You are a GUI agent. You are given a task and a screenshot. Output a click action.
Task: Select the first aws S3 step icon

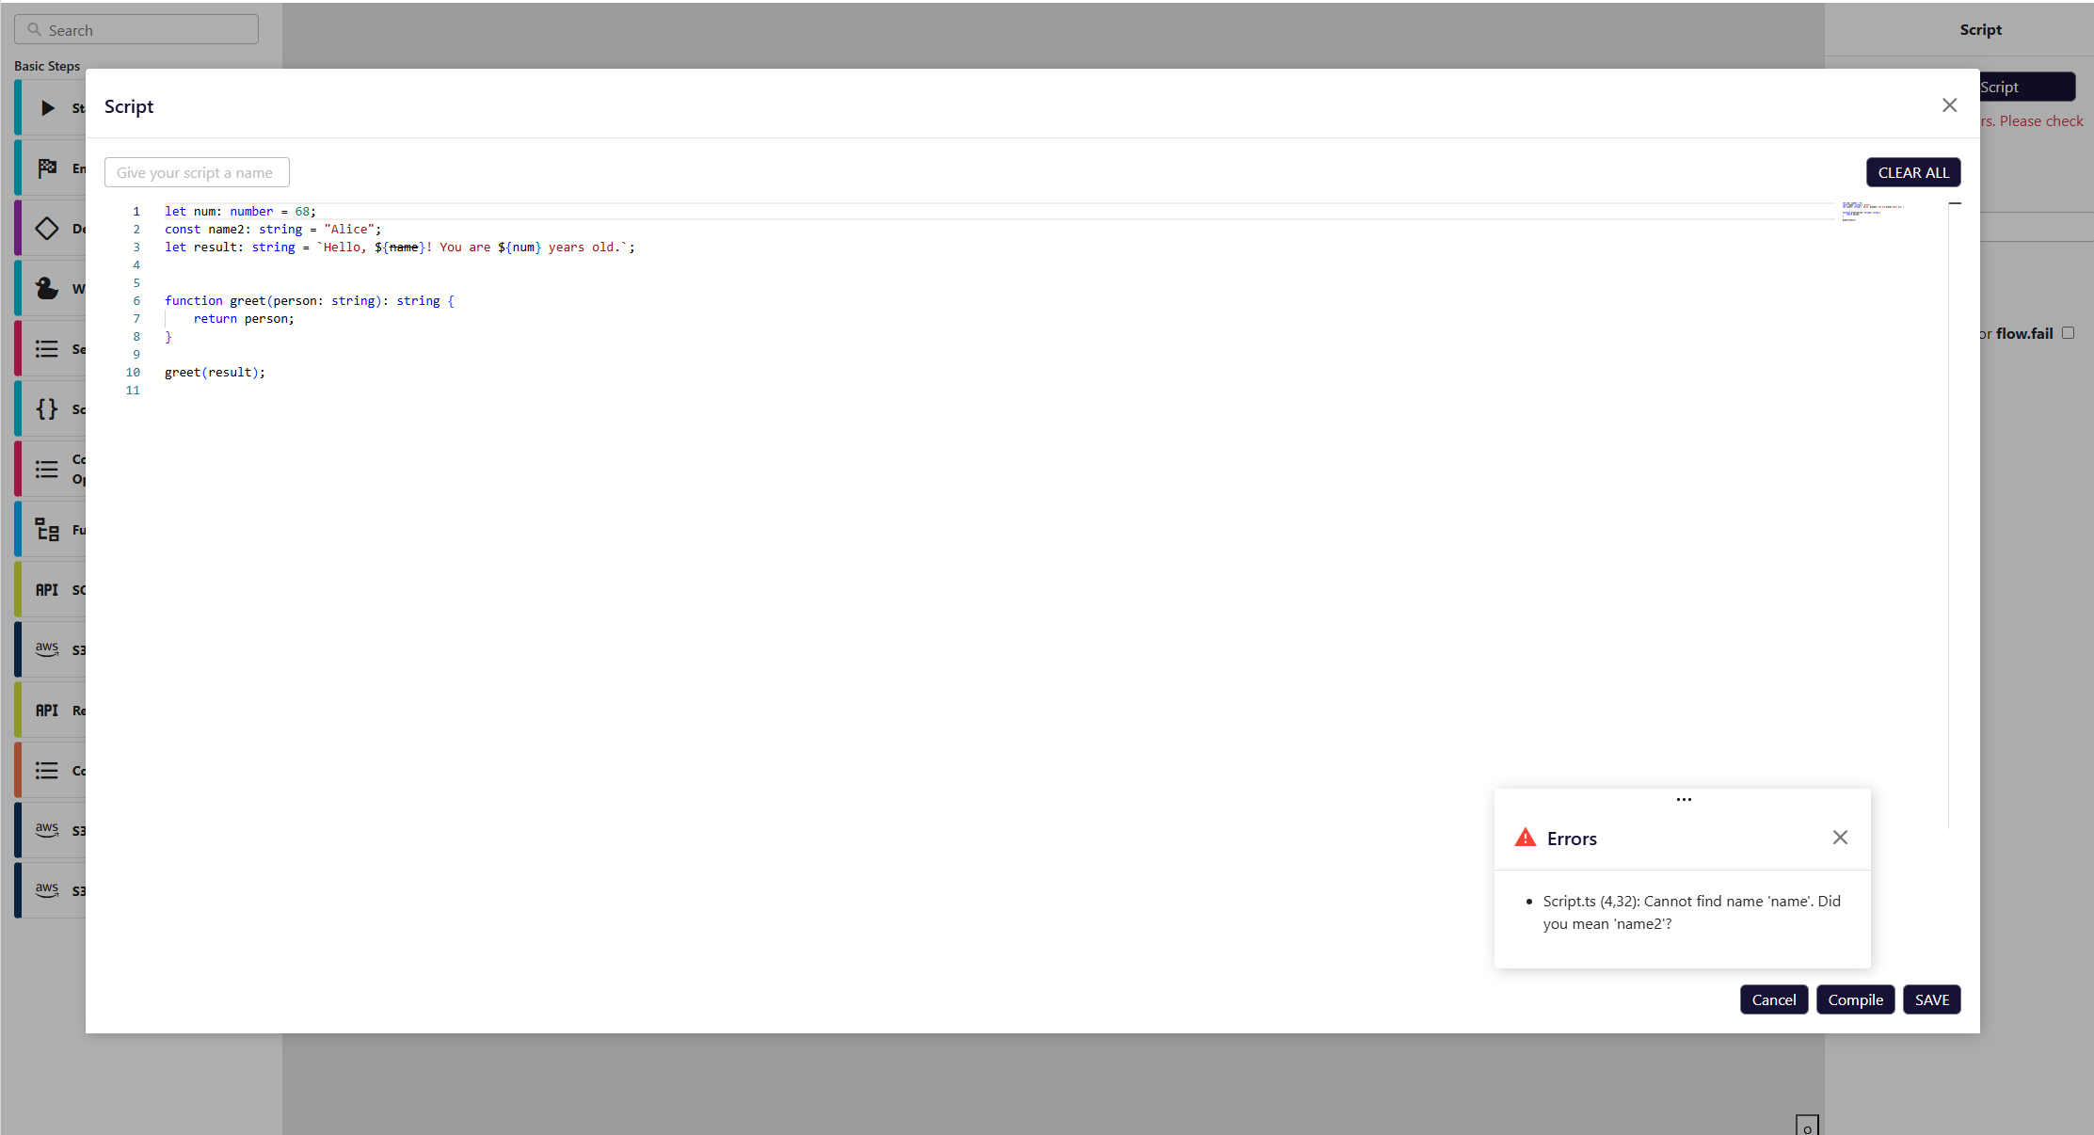[x=47, y=649]
